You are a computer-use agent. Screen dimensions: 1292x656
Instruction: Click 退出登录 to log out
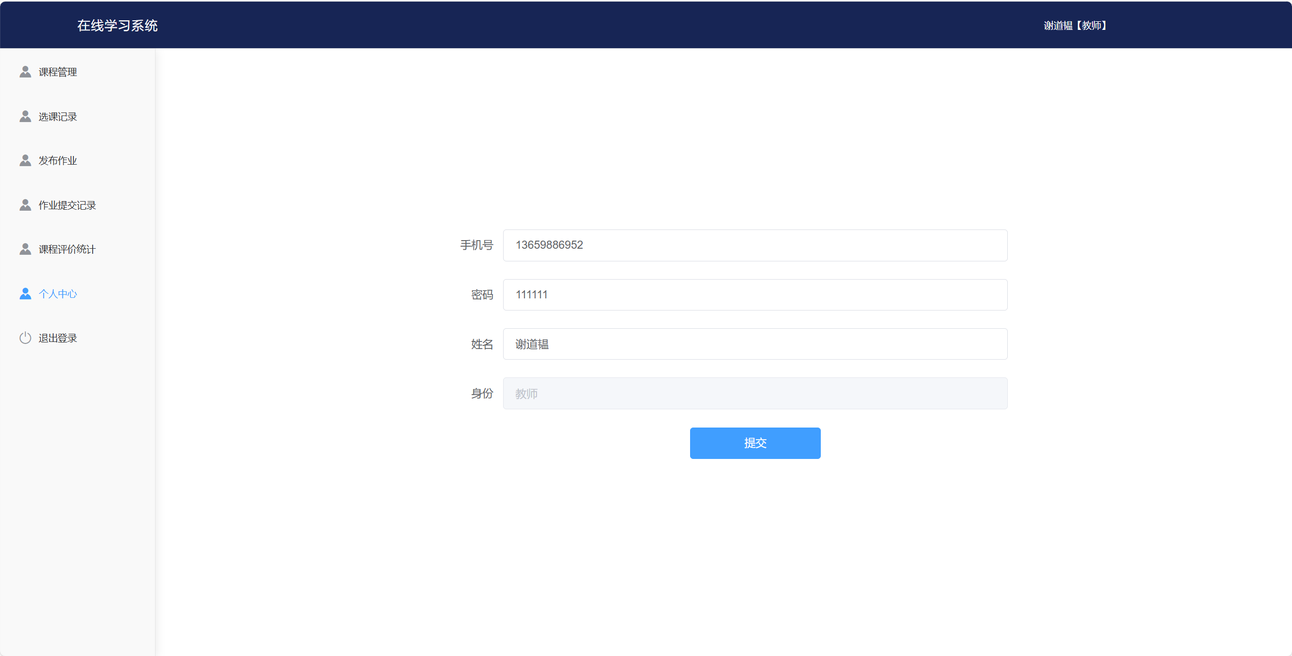point(57,338)
